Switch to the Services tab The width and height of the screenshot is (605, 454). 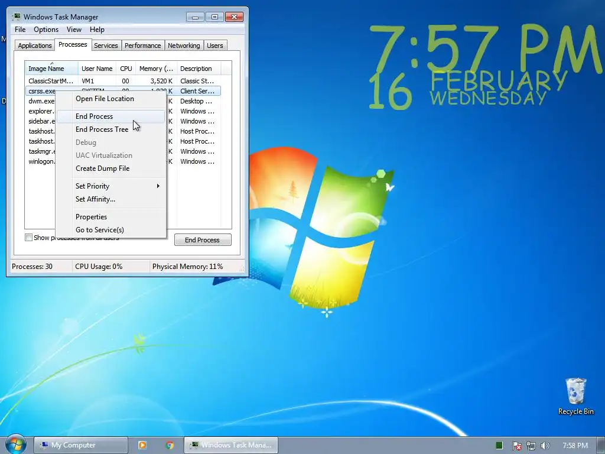click(x=106, y=46)
